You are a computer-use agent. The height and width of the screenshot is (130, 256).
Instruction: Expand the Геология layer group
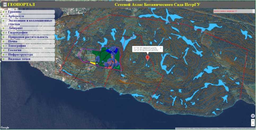coord(3,50)
